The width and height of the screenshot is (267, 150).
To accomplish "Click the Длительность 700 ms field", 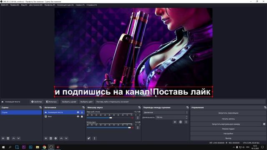I will 170,117.
